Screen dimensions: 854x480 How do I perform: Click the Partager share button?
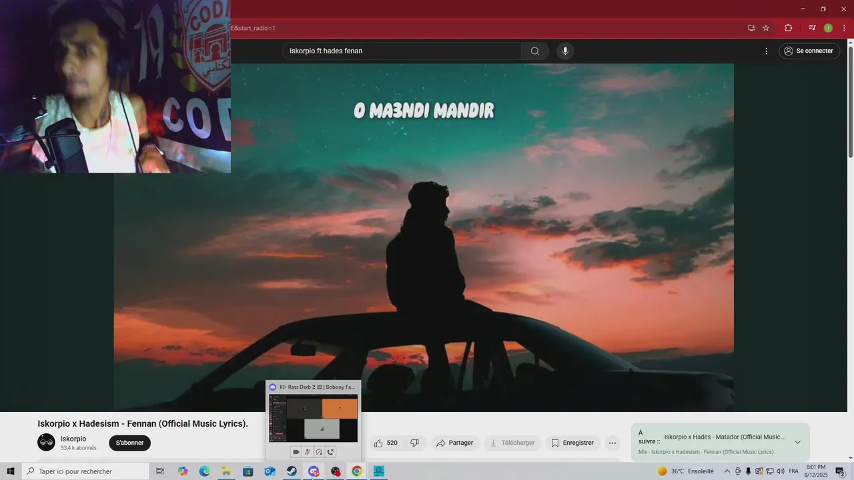coord(456,443)
